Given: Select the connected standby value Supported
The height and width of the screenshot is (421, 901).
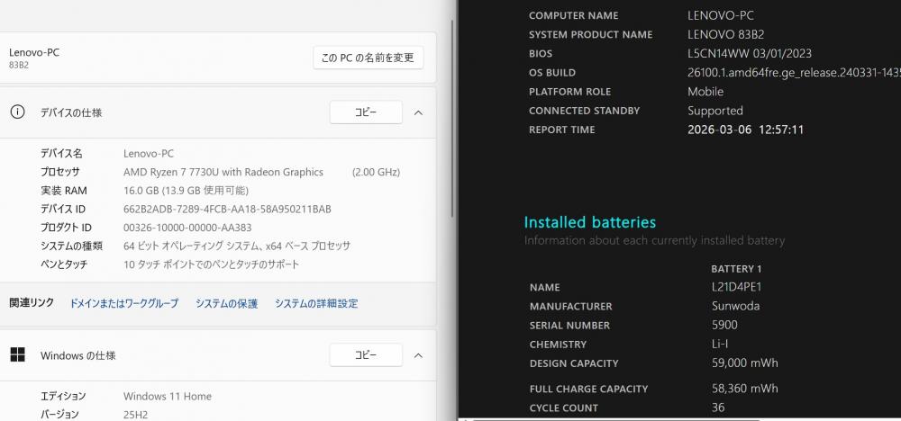Looking at the screenshot, I should click(x=715, y=111).
